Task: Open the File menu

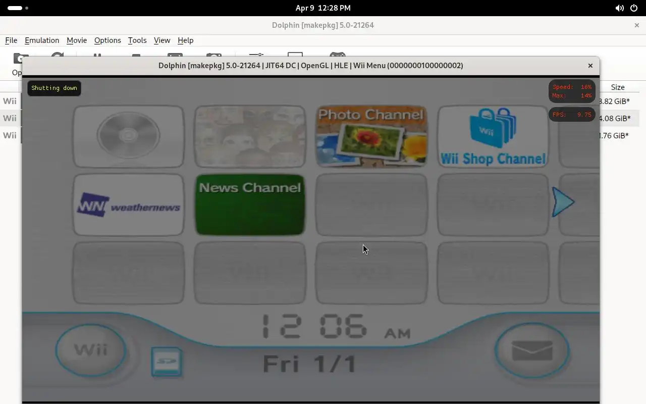Action: point(11,40)
